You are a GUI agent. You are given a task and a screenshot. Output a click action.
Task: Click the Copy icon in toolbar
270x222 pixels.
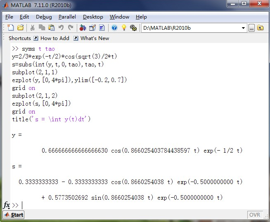click(x=42, y=28)
